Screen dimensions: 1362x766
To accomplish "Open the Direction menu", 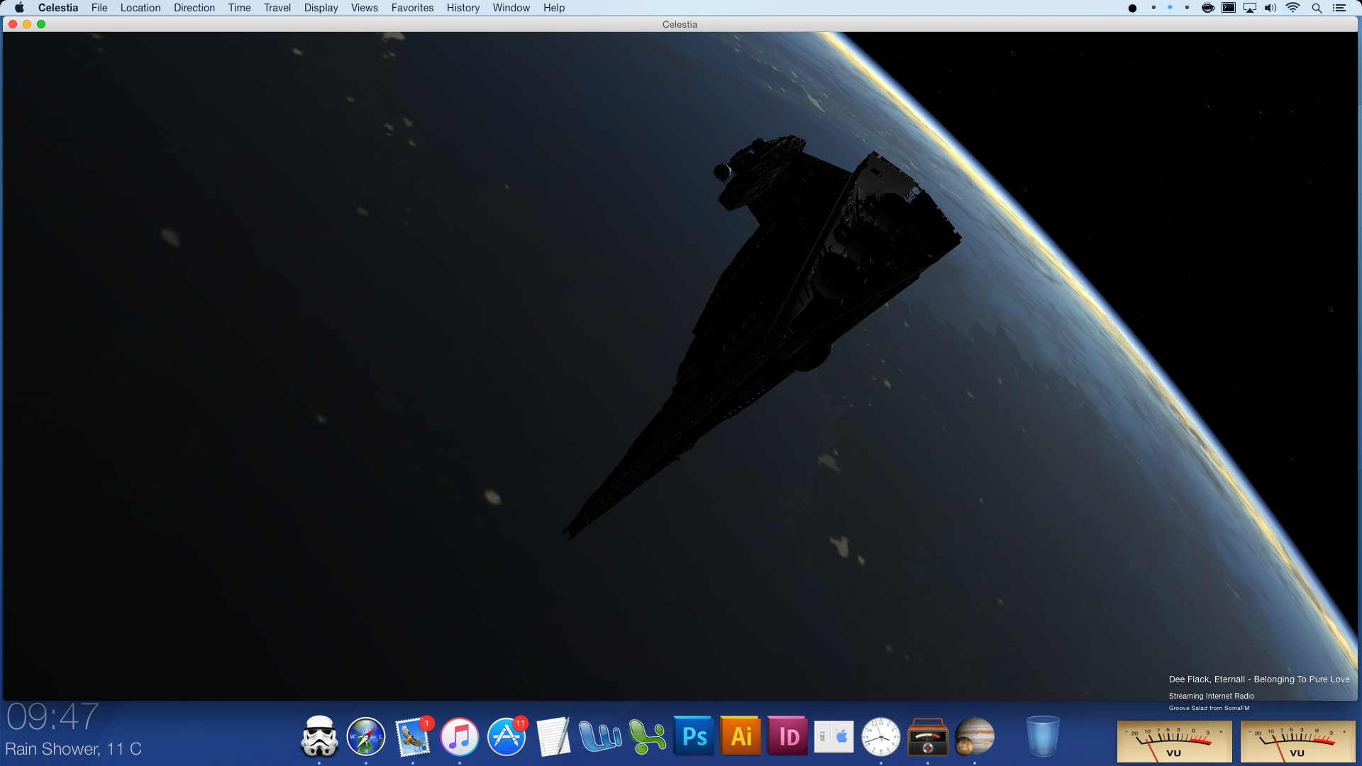I will [194, 8].
